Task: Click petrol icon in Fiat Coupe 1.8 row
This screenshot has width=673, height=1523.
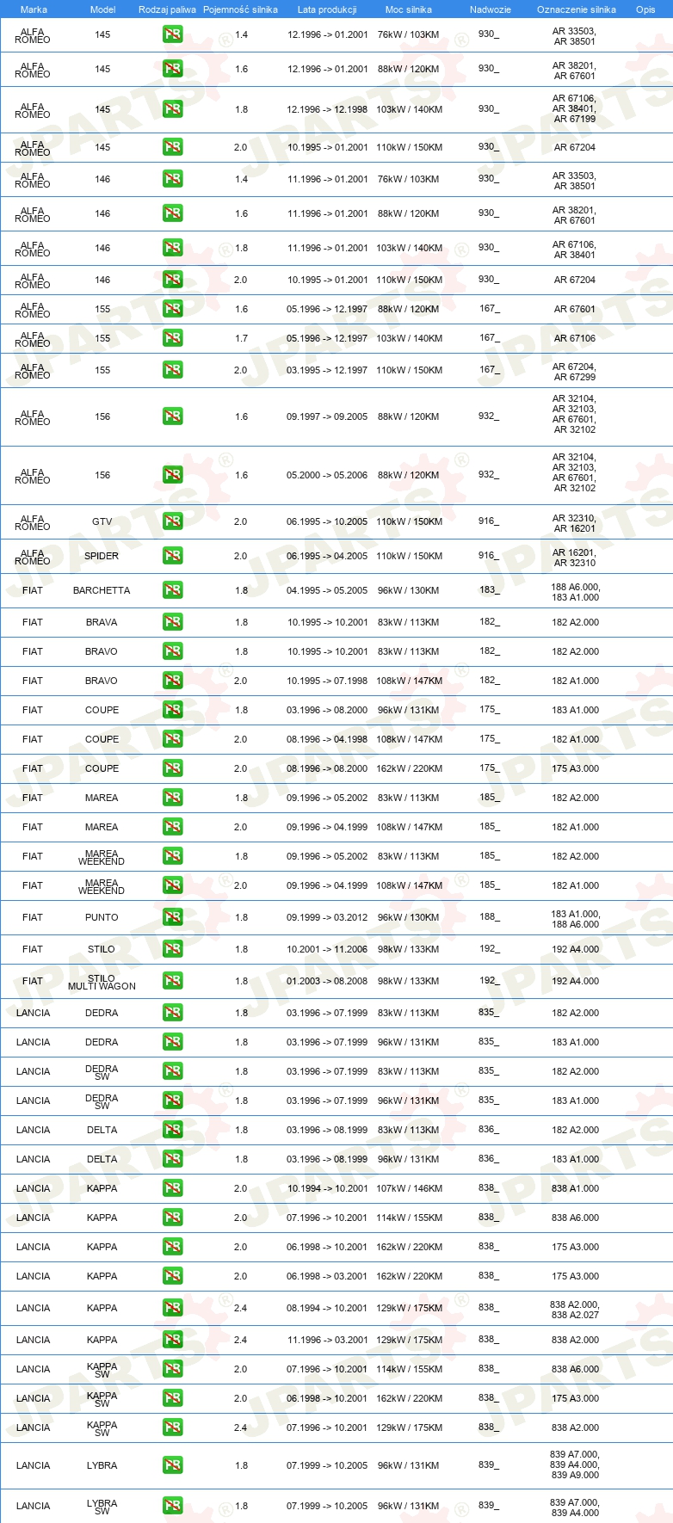Action: pos(172,710)
